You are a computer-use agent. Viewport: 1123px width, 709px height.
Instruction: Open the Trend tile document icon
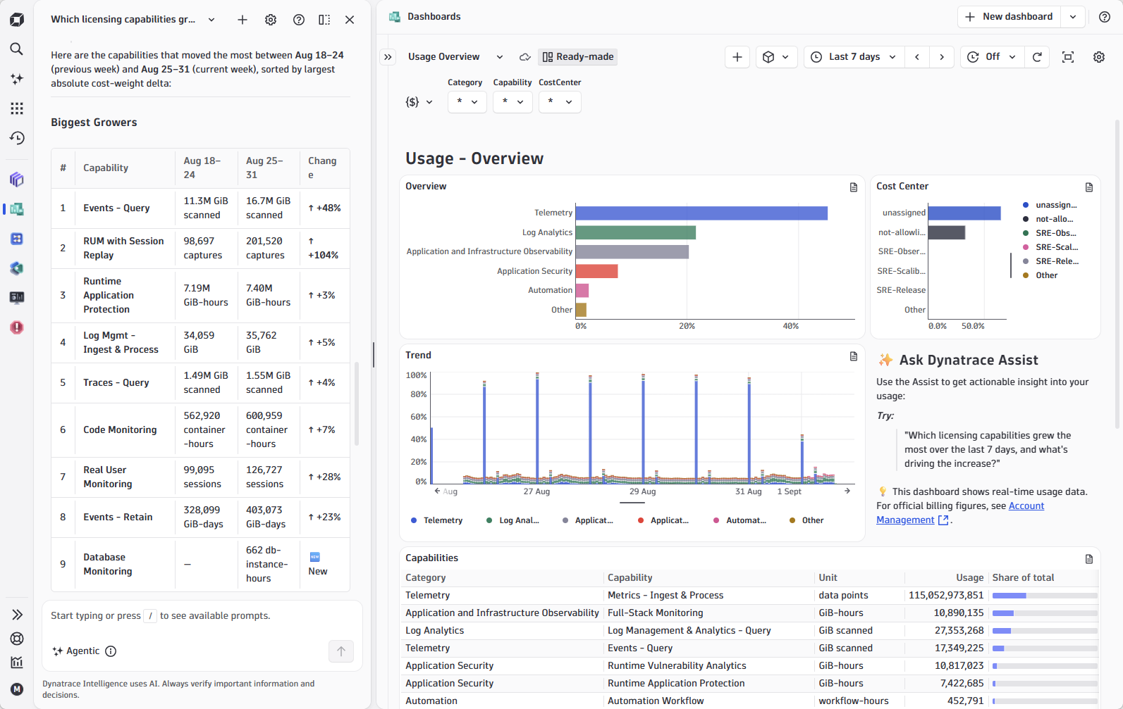pos(854,356)
